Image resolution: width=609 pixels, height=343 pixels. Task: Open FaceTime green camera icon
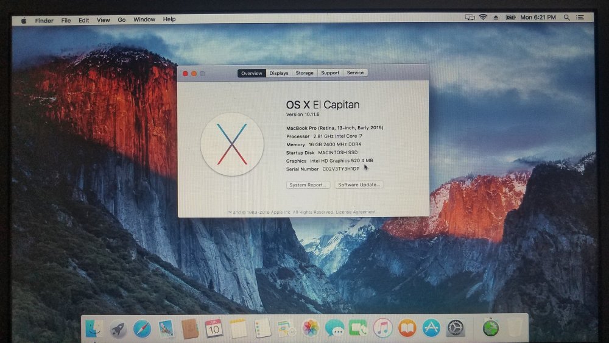[x=358, y=328]
